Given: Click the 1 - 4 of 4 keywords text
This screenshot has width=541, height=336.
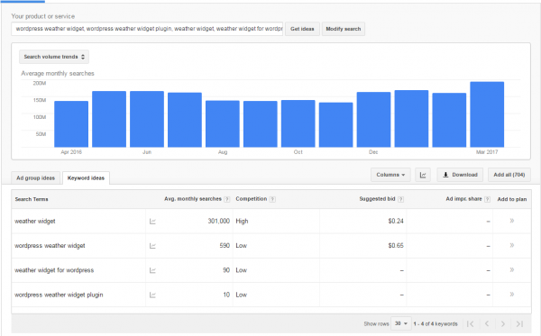Looking at the screenshot, I should coord(436,324).
